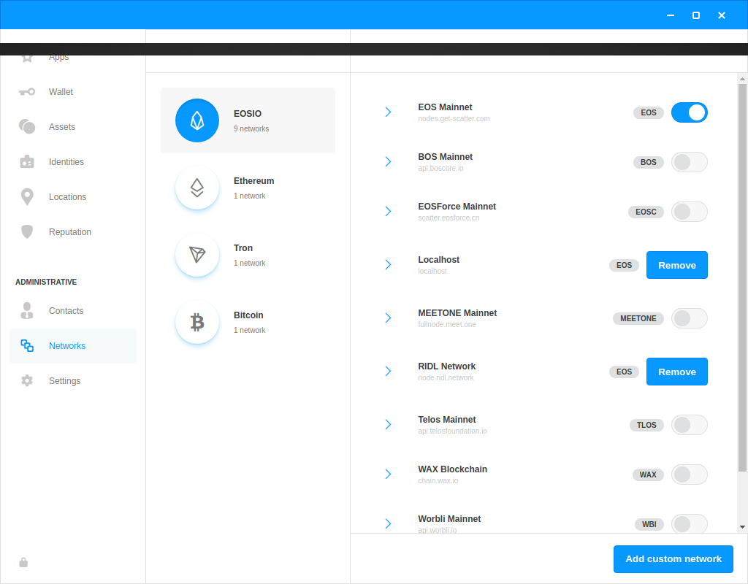Expand the Localhost network chevron
This screenshot has width=748, height=584.
click(x=389, y=264)
